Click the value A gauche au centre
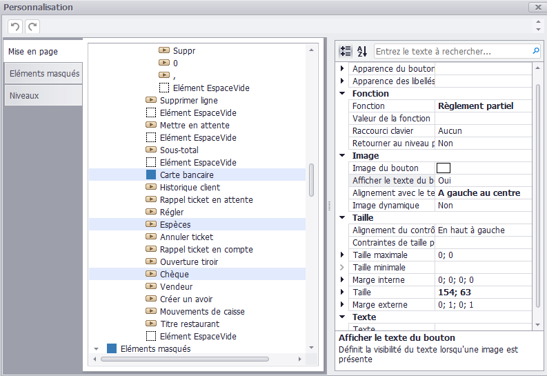This screenshot has width=547, height=376. pos(479,192)
